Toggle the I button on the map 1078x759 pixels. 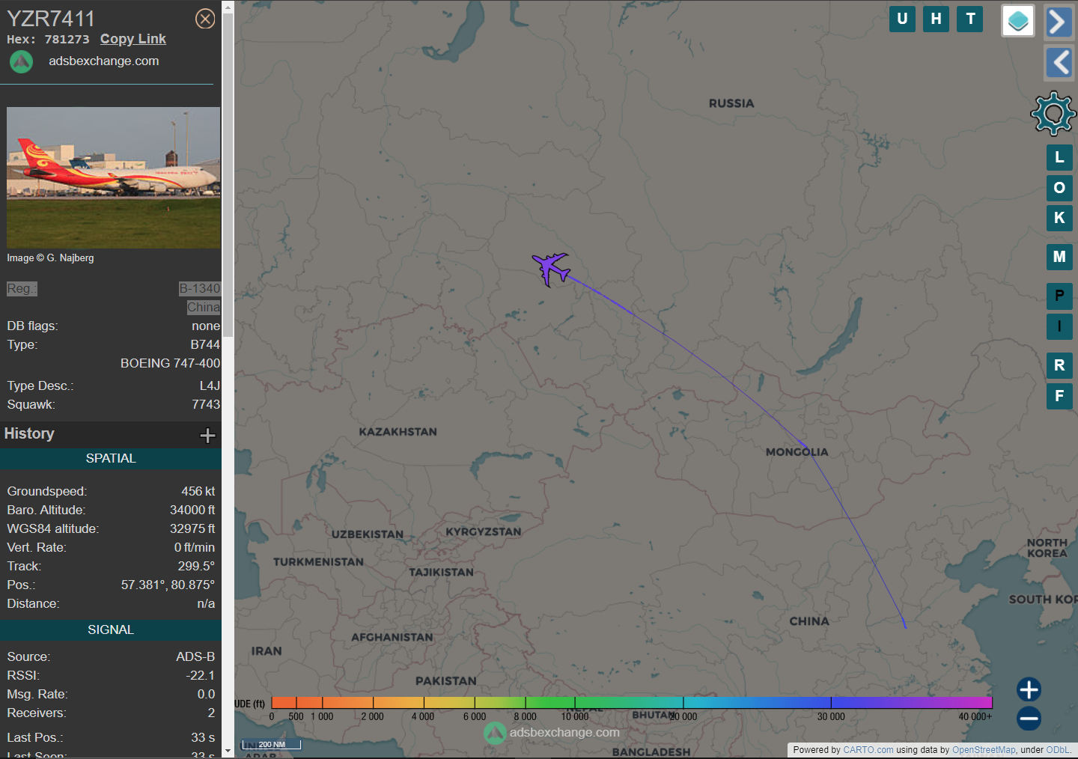[1059, 326]
